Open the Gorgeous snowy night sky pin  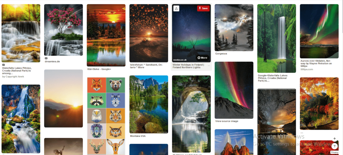pyautogui.click(x=234, y=27)
